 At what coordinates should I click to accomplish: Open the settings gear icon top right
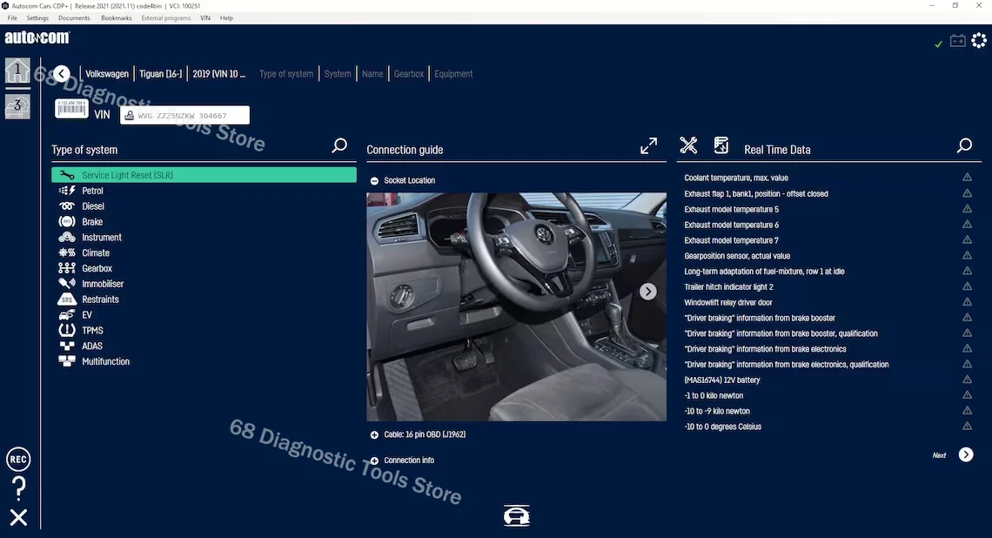(x=979, y=41)
